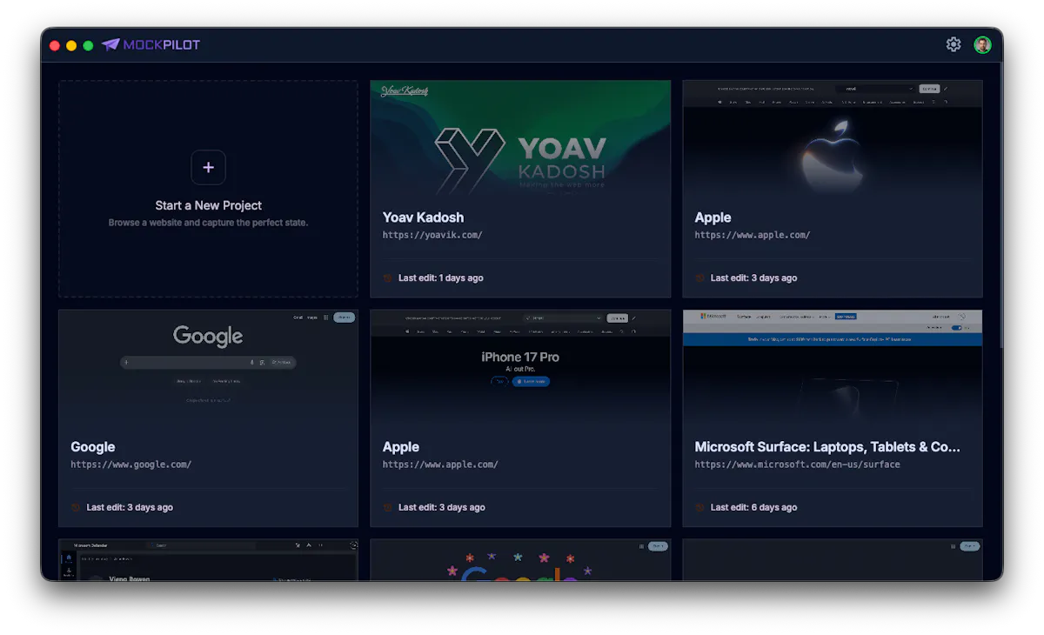Screen dimensions: 1044x635
Task: Open the https://www.google.com/ URL
Action: click(x=131, y=465)
